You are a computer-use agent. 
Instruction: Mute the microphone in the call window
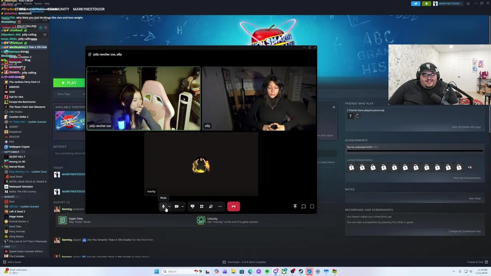[x=163, y=206]
